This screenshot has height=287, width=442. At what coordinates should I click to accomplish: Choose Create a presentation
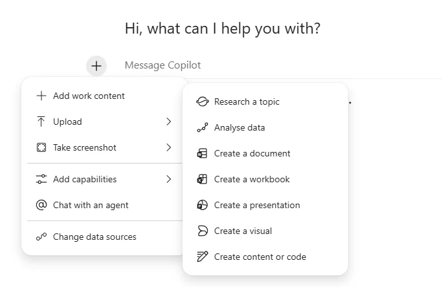point(265,206)
